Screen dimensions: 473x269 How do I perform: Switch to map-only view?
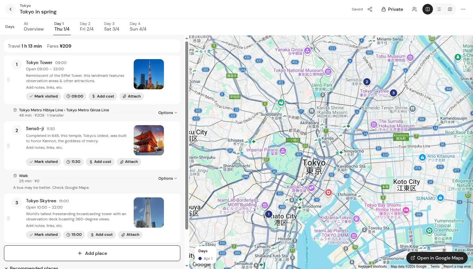pyautogui.click(x=450, y=9)
